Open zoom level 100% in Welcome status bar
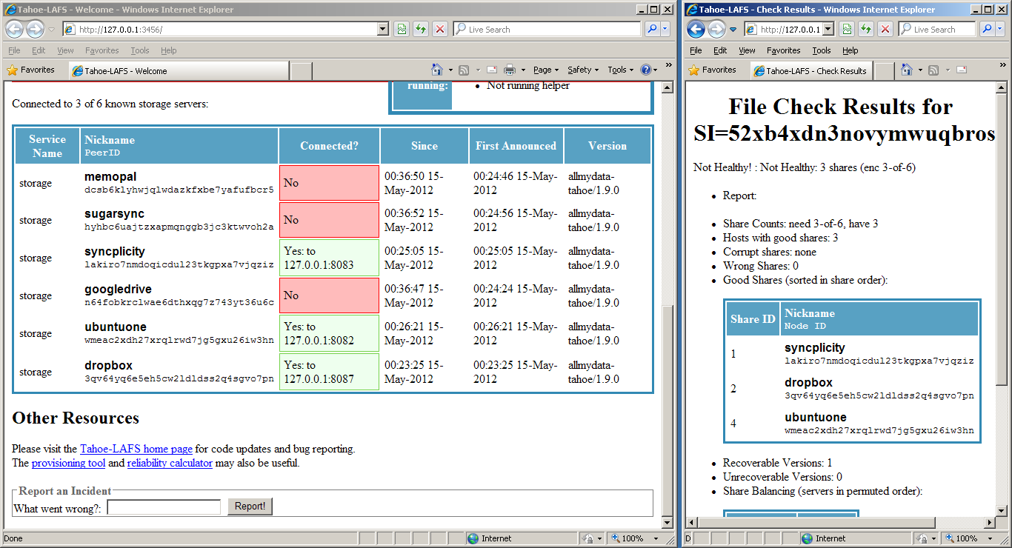1012x548 pixels. click(x=633, y=538)
